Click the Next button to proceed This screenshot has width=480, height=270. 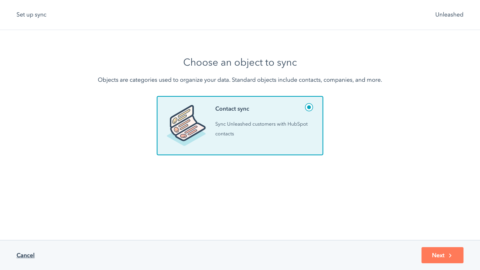442,255
